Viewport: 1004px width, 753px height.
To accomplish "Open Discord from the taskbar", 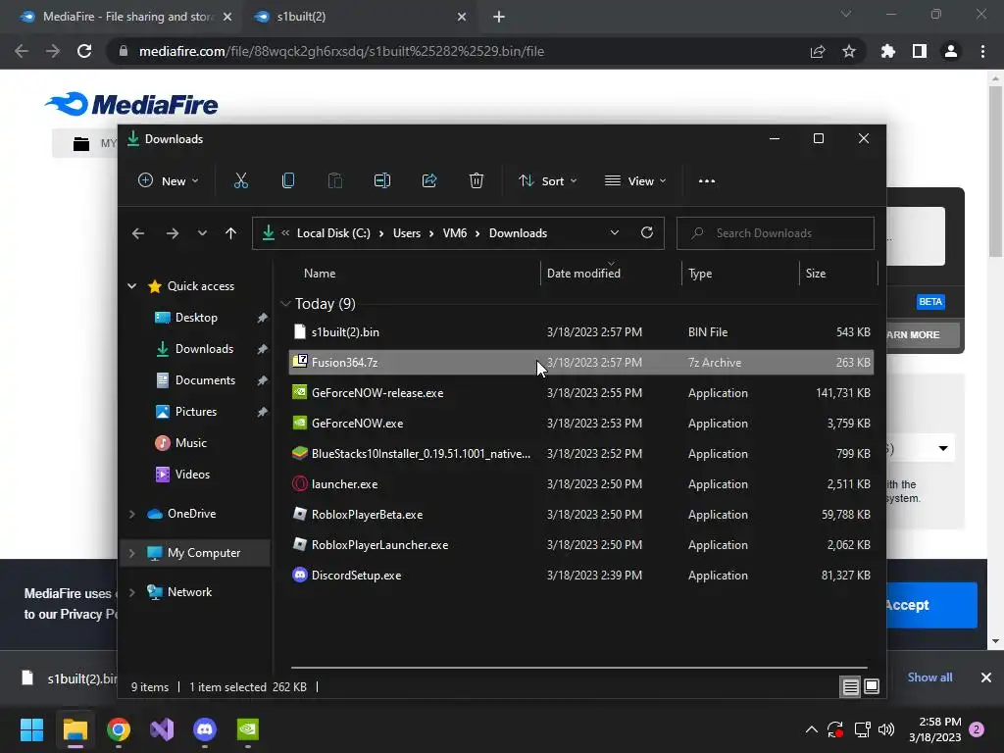I will coord(205,729).
